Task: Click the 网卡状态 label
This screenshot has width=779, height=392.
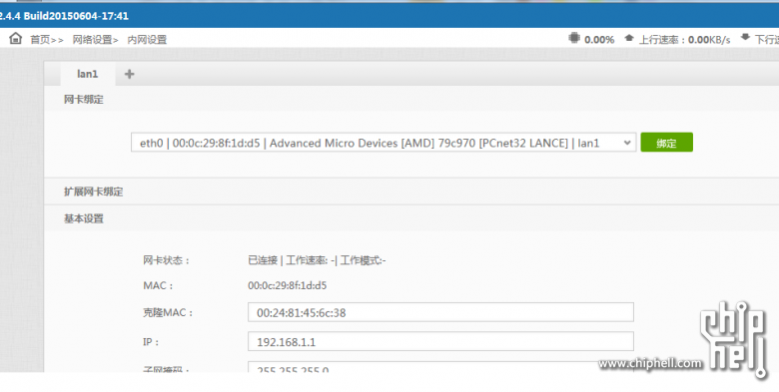Action: 167,260
